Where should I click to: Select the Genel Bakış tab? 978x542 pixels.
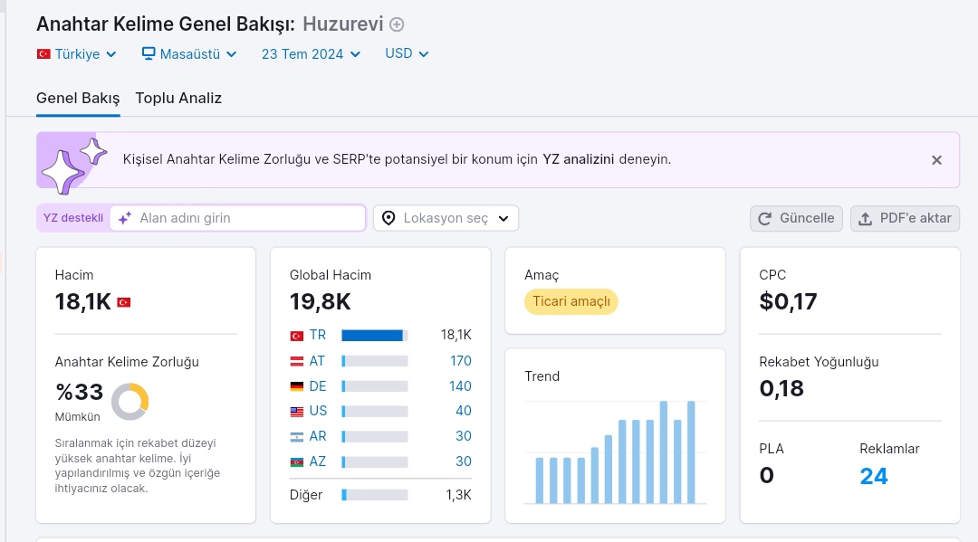click(x=78, y=99)
